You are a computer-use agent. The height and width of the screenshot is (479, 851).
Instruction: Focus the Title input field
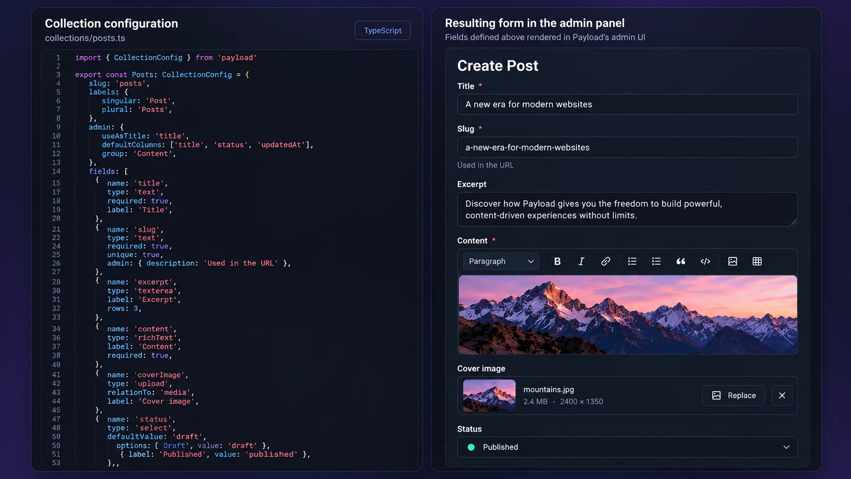coord(627,104)
